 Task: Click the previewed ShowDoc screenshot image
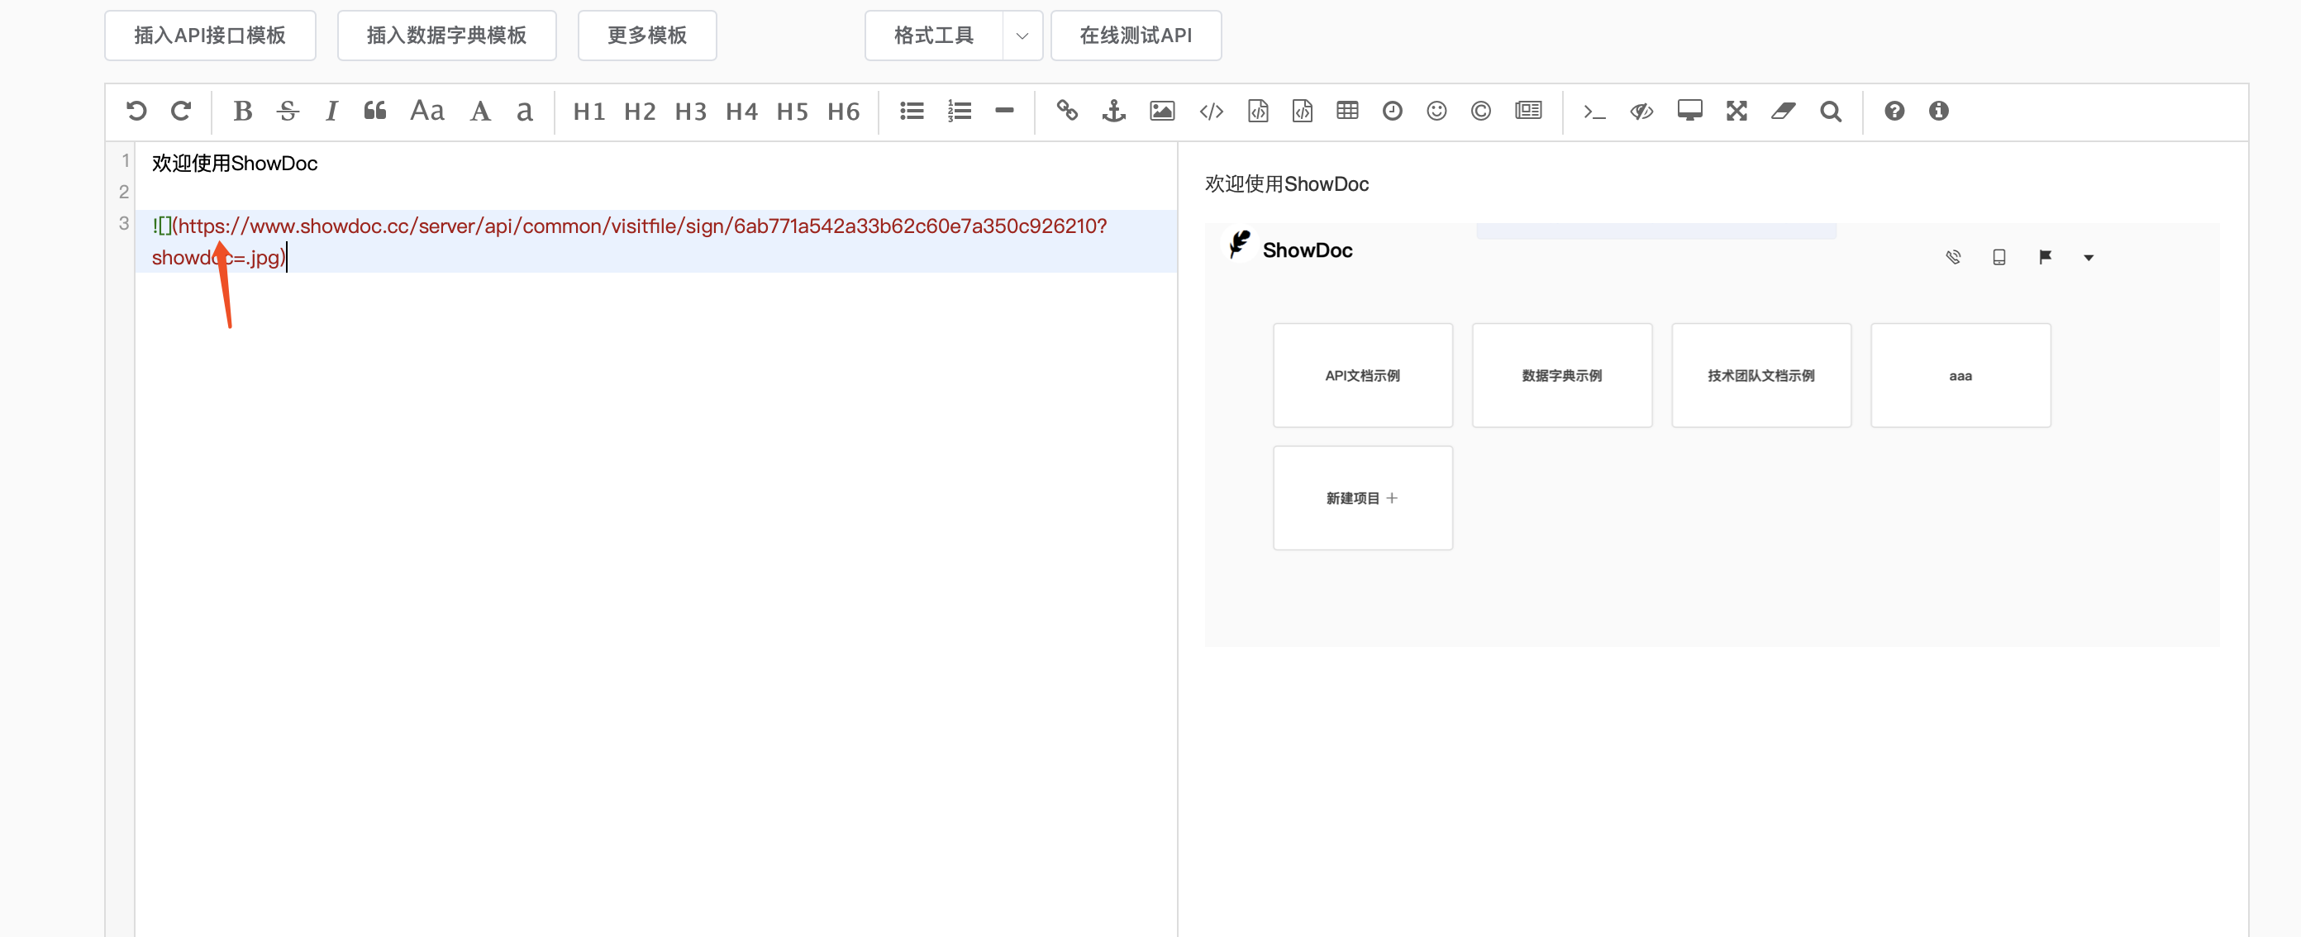point(1713,435)
